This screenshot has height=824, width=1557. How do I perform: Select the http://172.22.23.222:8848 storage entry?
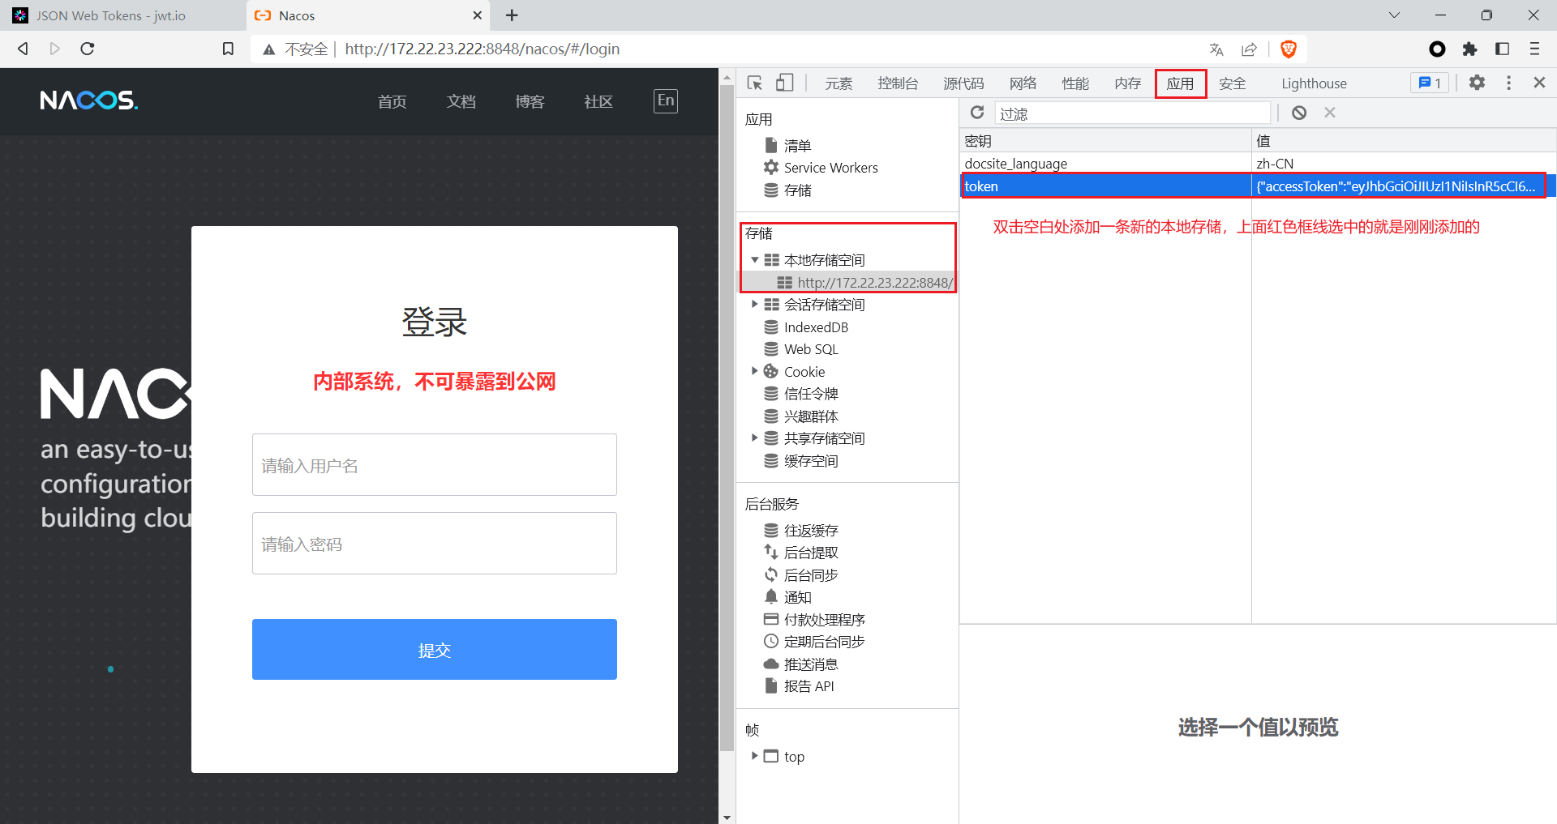[x=864, y=283]
